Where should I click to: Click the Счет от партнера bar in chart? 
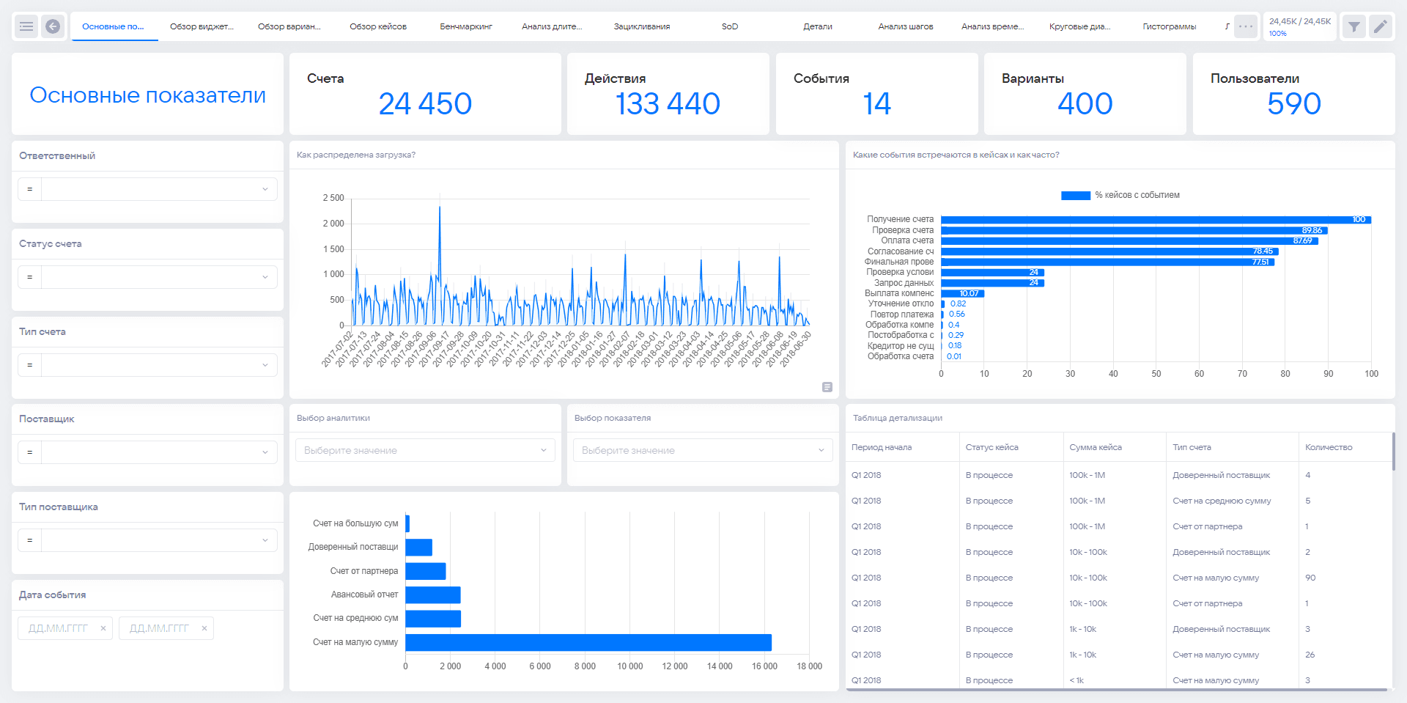[426, 571]
